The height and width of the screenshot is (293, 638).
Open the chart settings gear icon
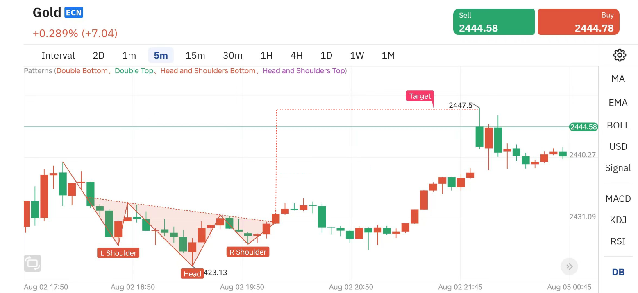click(x=619, y=55)
